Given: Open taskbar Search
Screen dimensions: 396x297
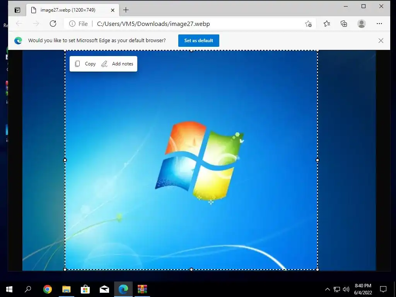Looking at the screenshot, I should [28, 289].
